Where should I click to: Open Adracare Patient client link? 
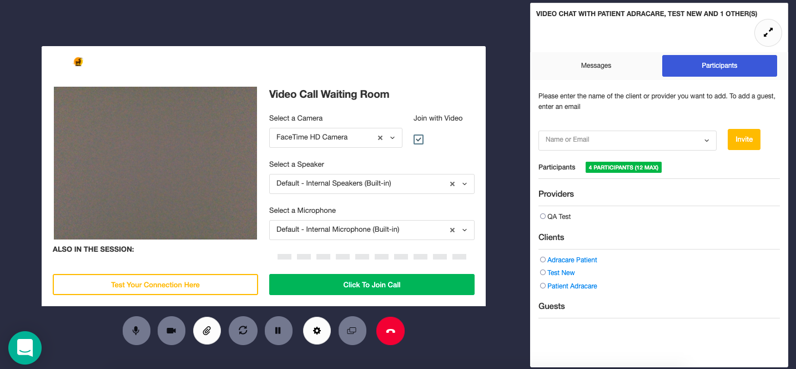pos(572,260)
